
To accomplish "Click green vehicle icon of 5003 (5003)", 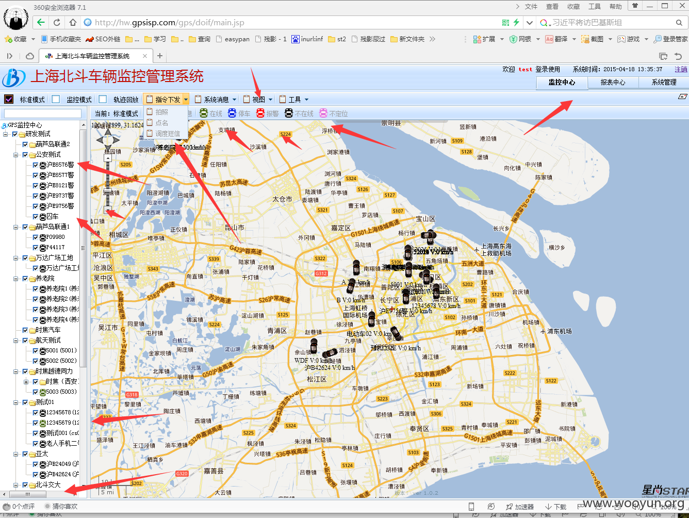I will tap(43, 392).
